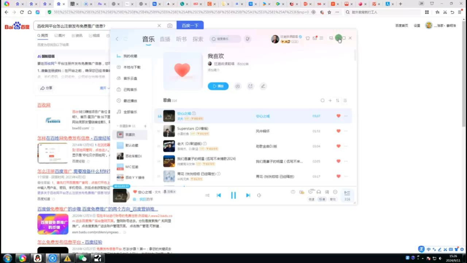Click the sort songs icon
Viewport: 467px width, 263px height.
click(x=337, y=100)
